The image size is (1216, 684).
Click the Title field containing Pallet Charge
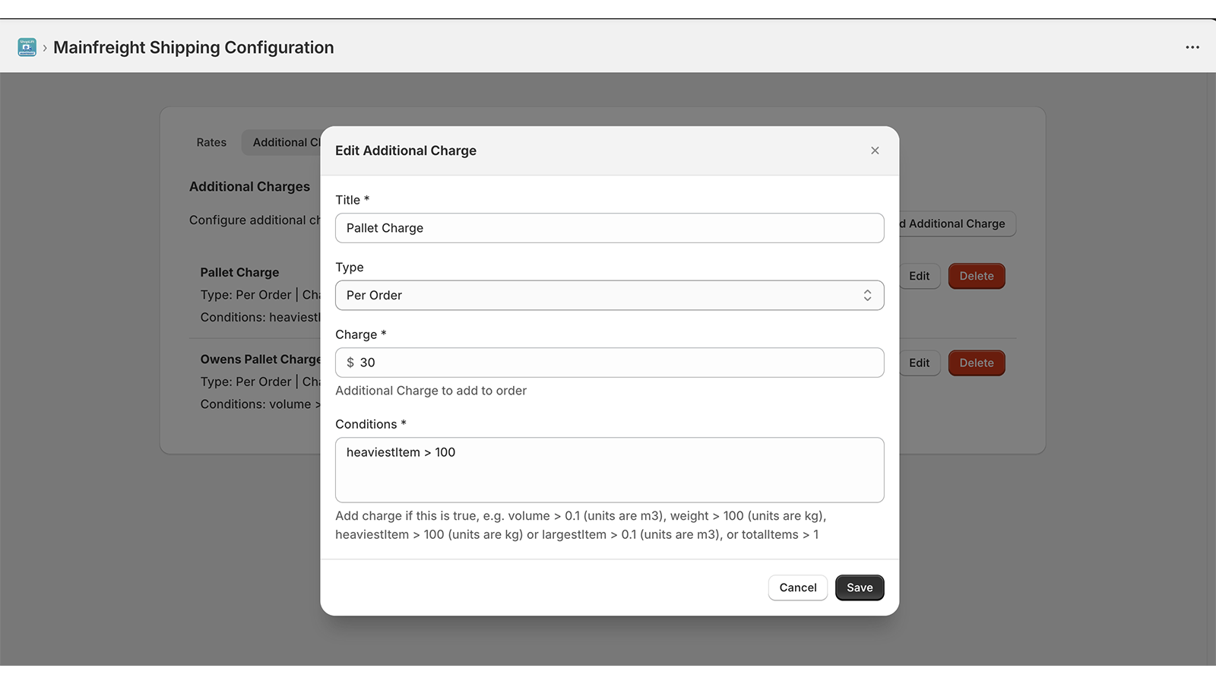(x=609, y=228)
